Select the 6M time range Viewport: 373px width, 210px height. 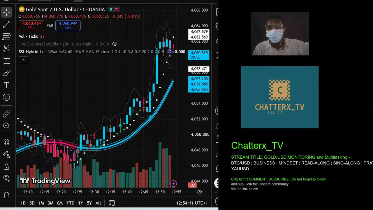60,203
